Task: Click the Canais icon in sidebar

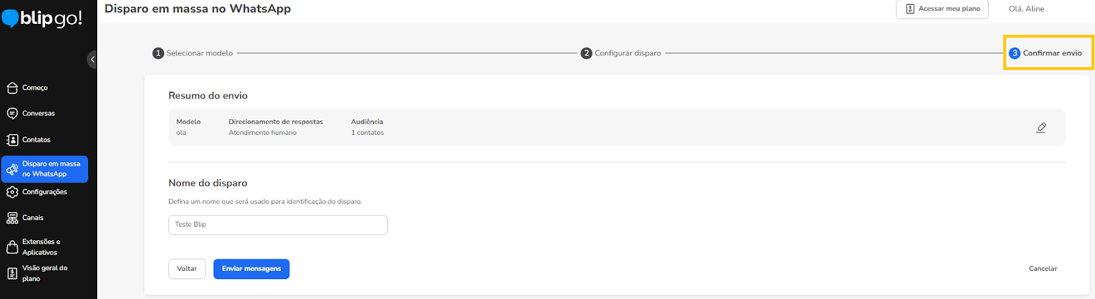Action: coord(12,218)
